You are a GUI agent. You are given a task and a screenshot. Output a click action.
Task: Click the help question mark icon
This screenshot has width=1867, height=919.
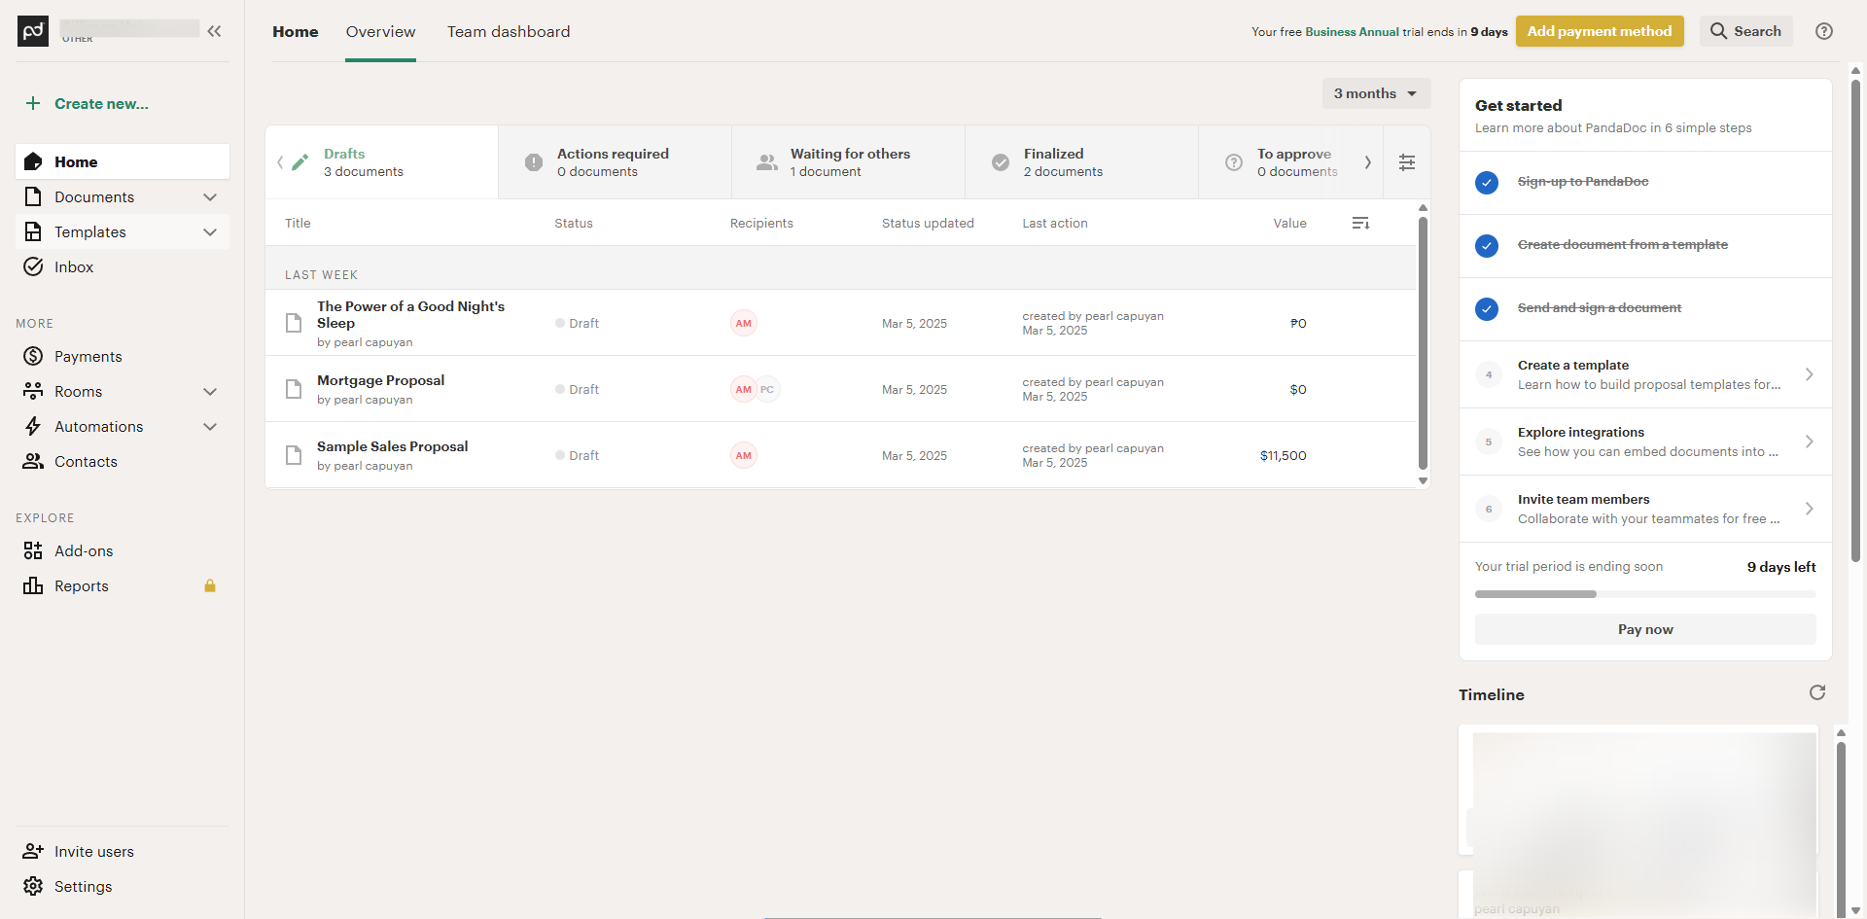(x=1824, y=31)
